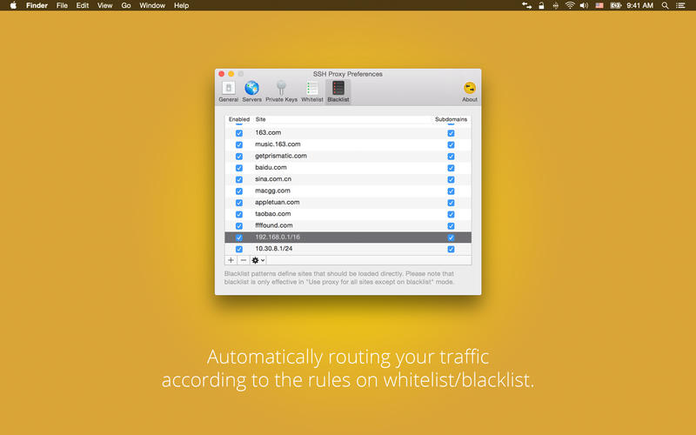This screenshot has height=435, width=696.
Task: Uncheck Subdomains for taobao.com
Action: pyautogui.click(x=451, y=214)
